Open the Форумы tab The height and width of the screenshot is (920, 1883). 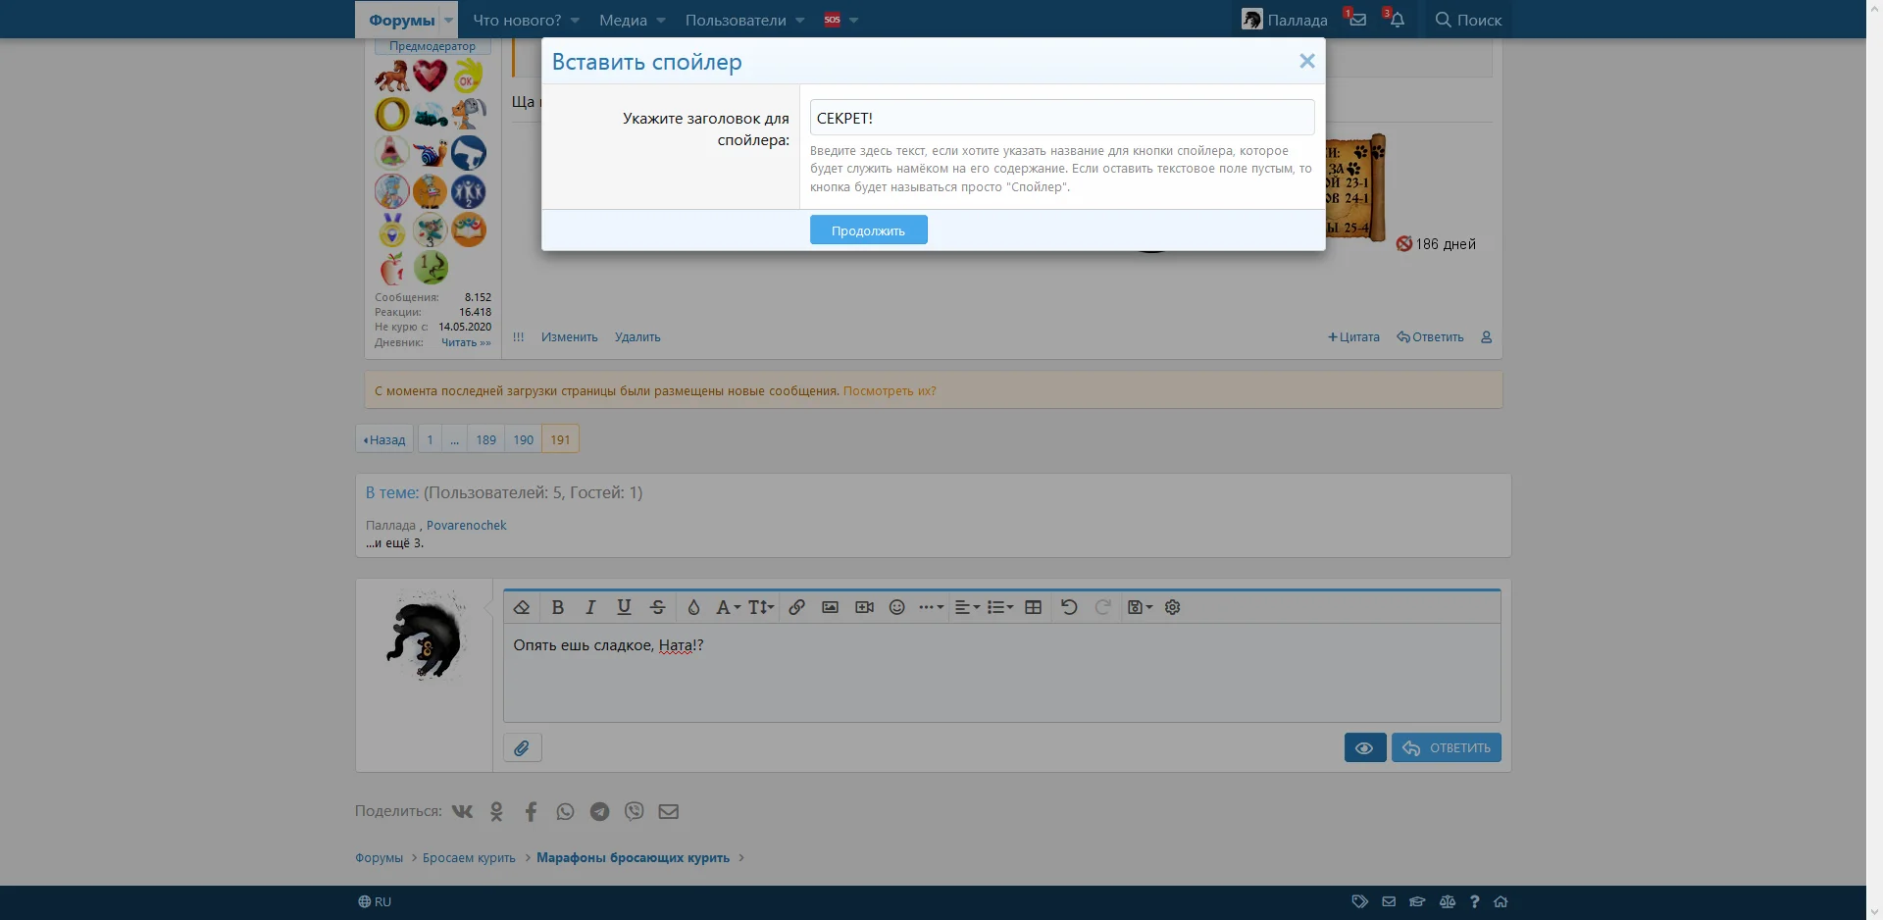click(x=401, y=20)
